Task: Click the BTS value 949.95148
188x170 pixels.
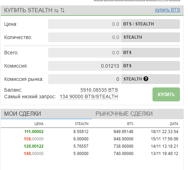Action: click(x=123, y=132)
